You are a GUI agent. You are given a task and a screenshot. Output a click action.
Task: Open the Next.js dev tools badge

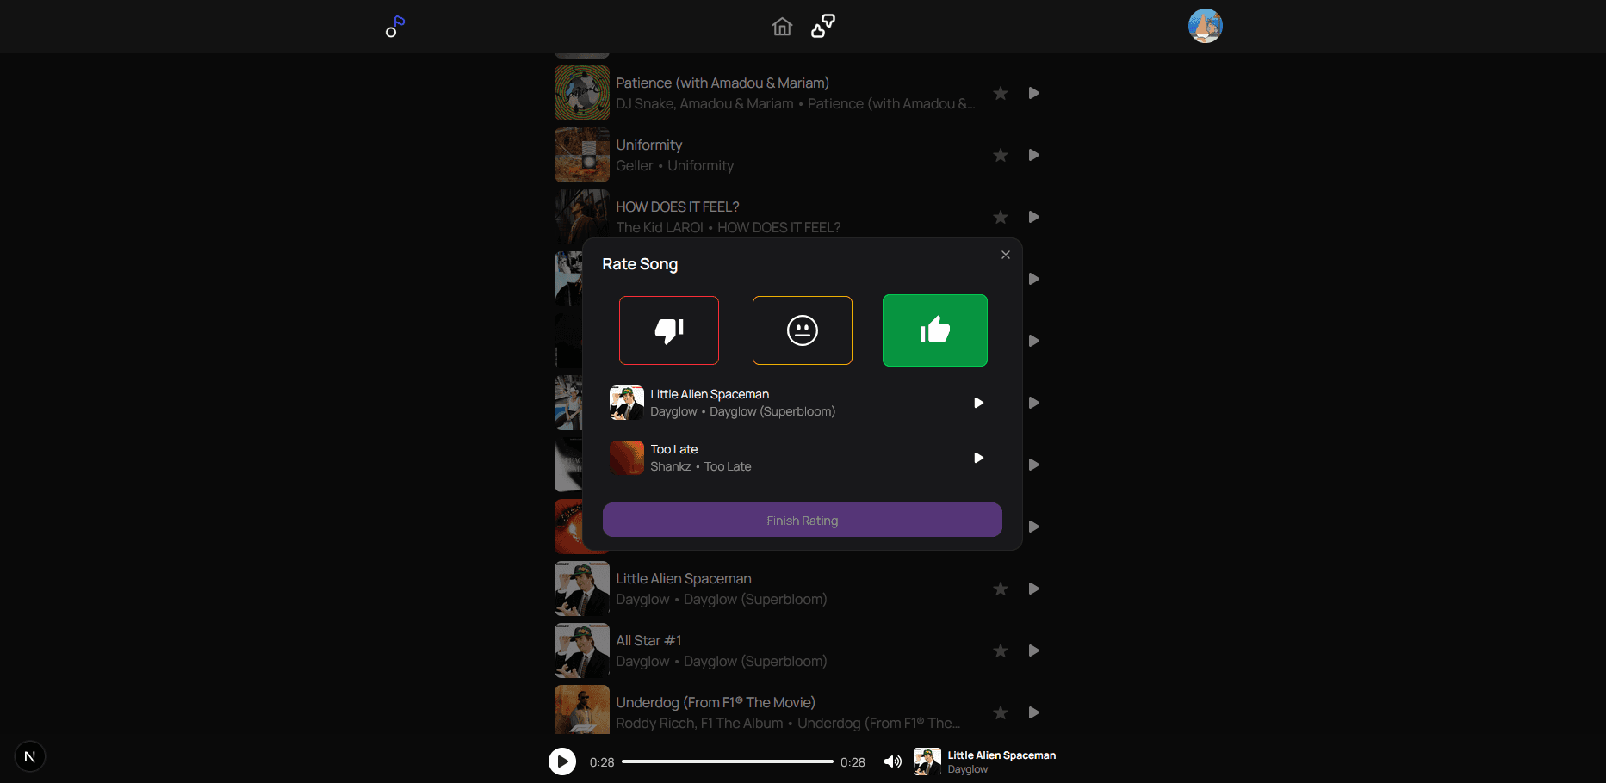(x=30, y=756)
